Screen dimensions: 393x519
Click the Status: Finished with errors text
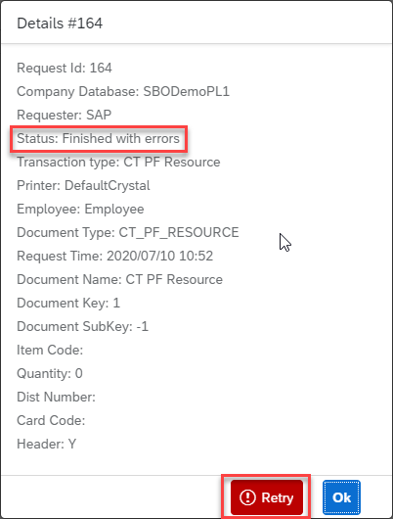(98, 138)
